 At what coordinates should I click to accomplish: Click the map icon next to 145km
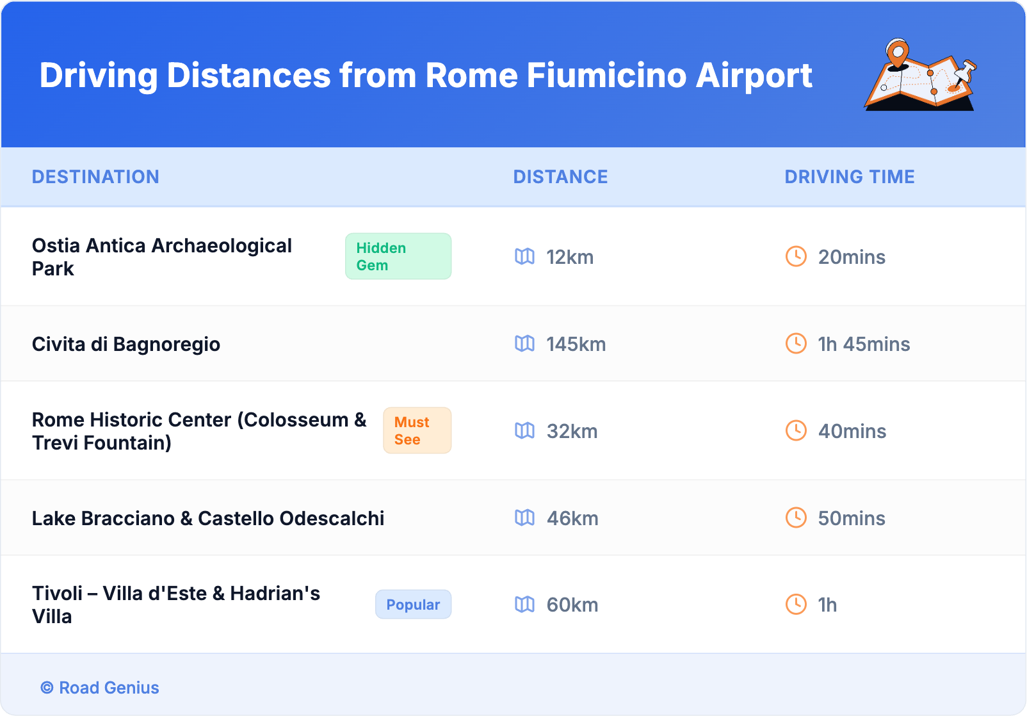[x=524, y=344]
